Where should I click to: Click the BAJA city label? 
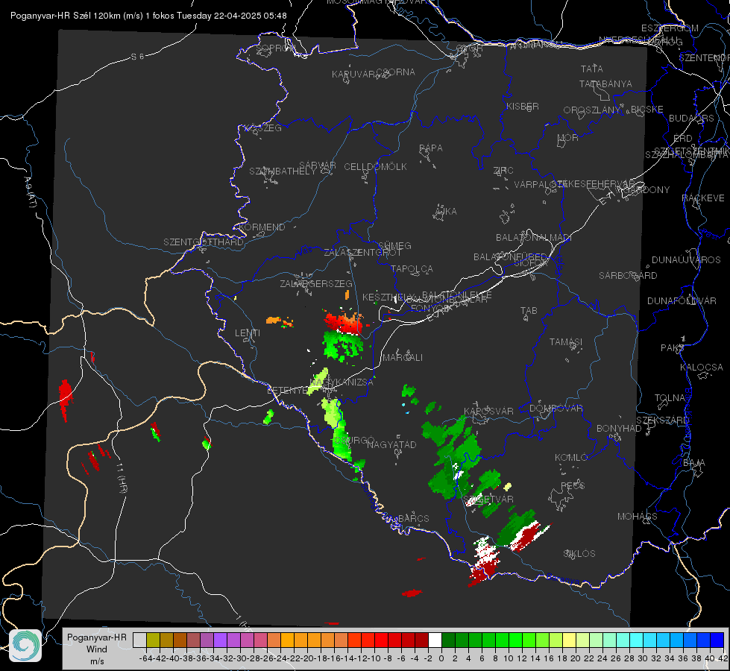(x=694, y=463)
